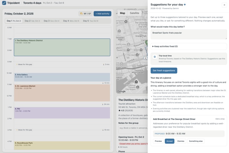Open Ideas for this gap at 9 AM
The width and height of the screenshot is (229, 153).
tap(24, 64)
